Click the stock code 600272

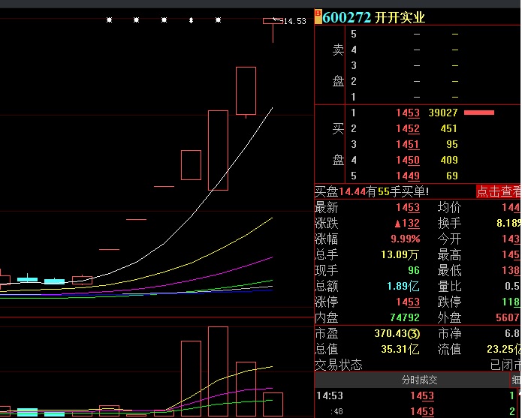click(347, 17)
